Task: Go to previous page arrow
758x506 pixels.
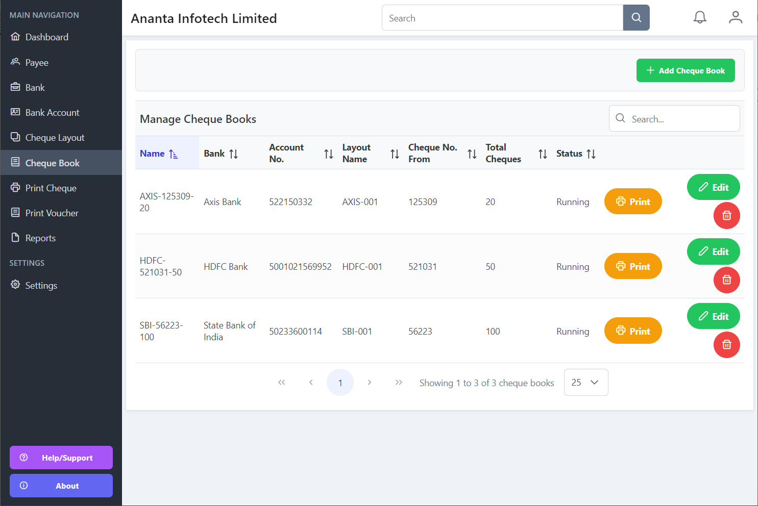Action: coord(311,383)
